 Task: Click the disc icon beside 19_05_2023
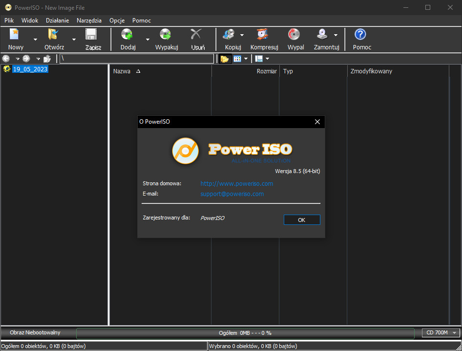click(x=7, y=69)
